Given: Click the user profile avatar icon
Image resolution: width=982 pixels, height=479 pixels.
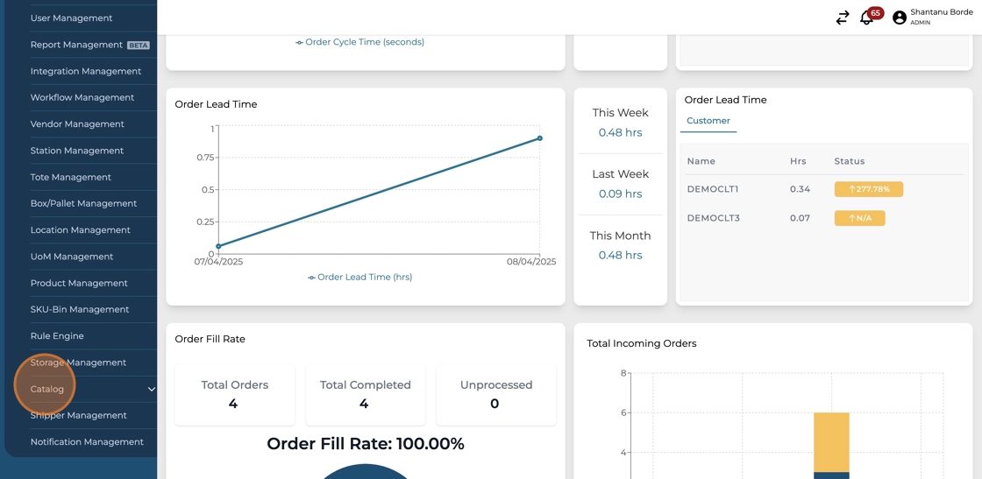Looking at the screenshot, I should tap(899, 18).
